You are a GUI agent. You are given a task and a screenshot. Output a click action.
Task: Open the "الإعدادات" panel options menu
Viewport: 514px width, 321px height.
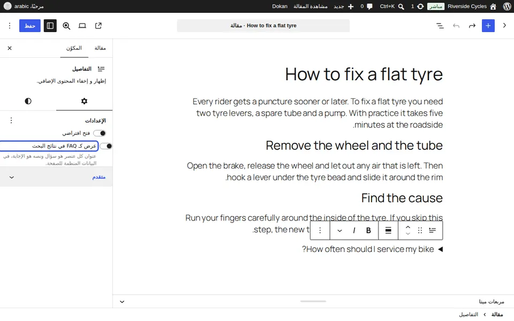tap(11, 120)
